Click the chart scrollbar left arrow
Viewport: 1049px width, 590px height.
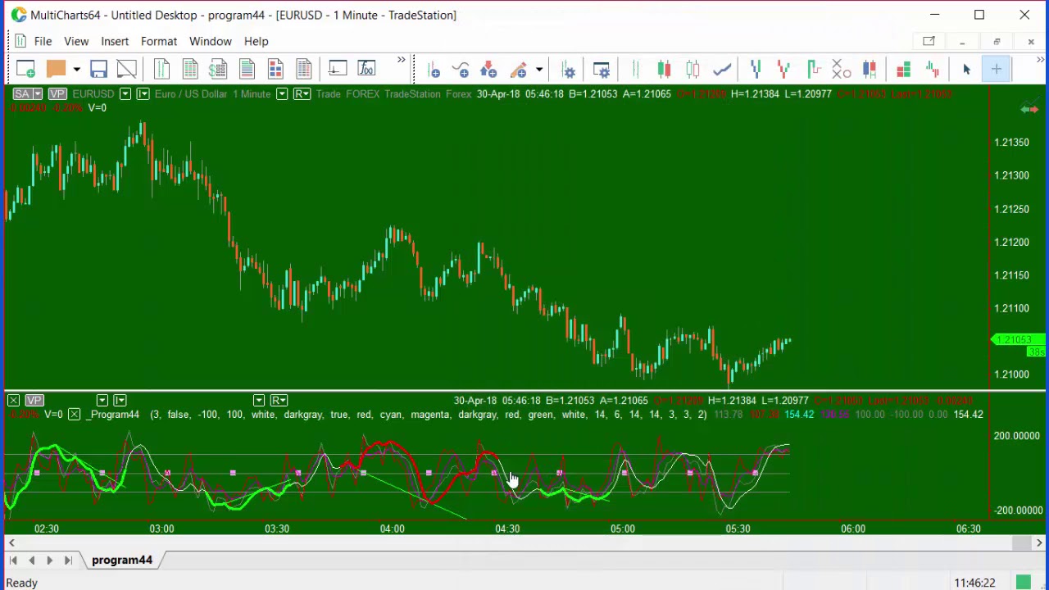(11, 542)
